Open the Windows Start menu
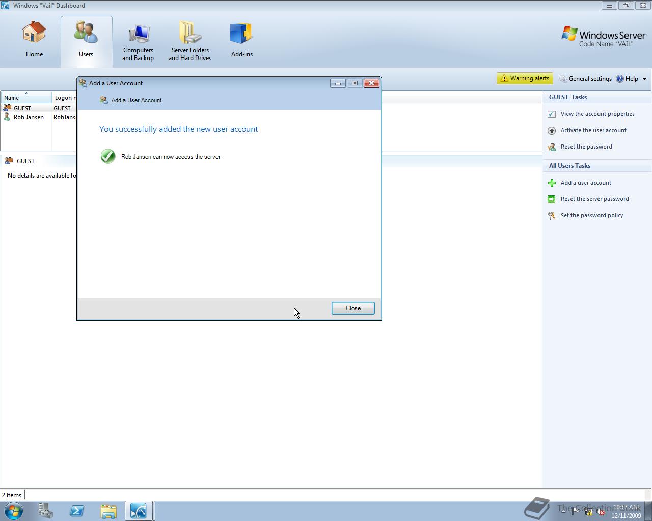This screenshot has height=521, width=652. pyautogui.click(x=13, y=511)
